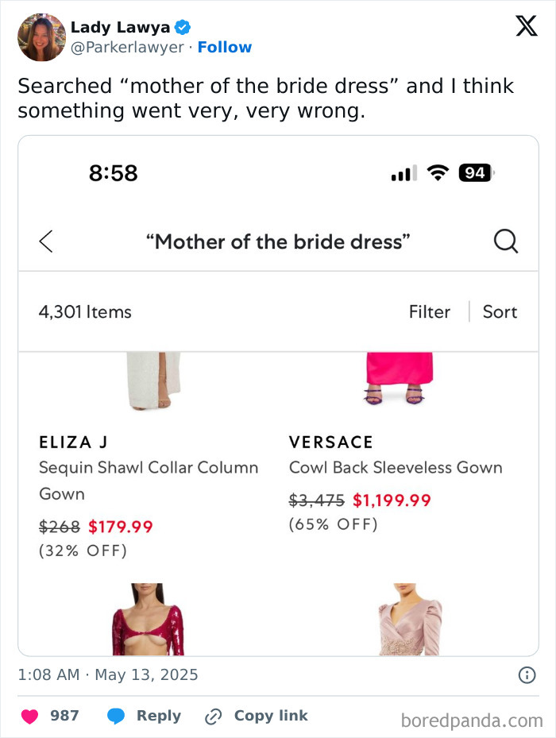Click the Copy link text

271,716
